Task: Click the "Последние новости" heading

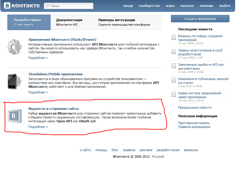Action: 195,29
